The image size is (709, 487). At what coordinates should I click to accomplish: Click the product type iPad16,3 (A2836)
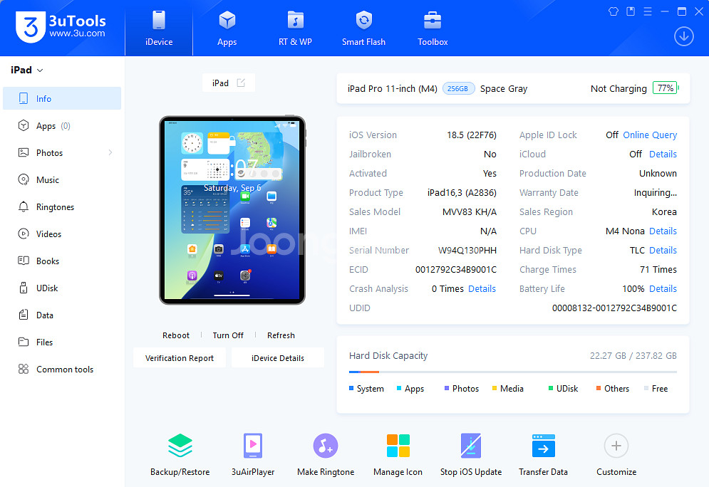(x=462, y=192)
